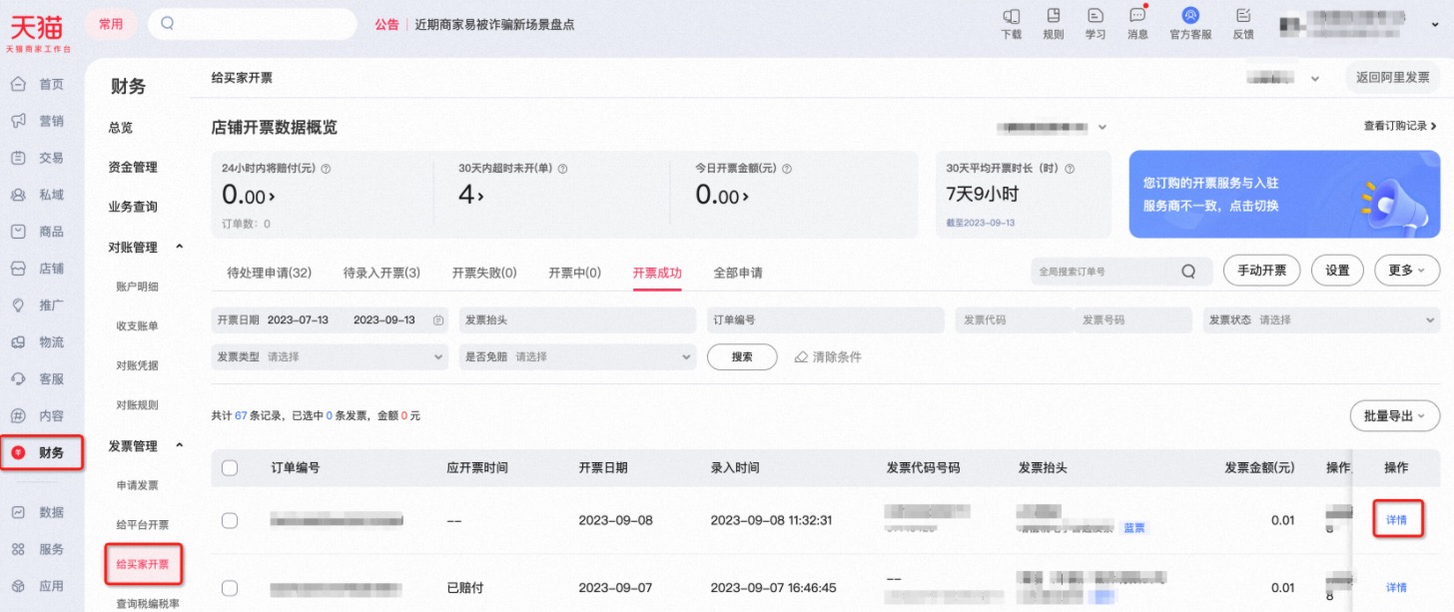The height and width of the screenshot is (612, 1454).
Task: Open the 发票类型 dropdown
Action: click(x=330, y=356)
